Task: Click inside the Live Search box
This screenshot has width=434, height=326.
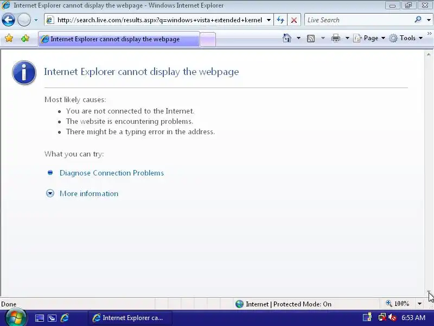Action: coord(359,20)
